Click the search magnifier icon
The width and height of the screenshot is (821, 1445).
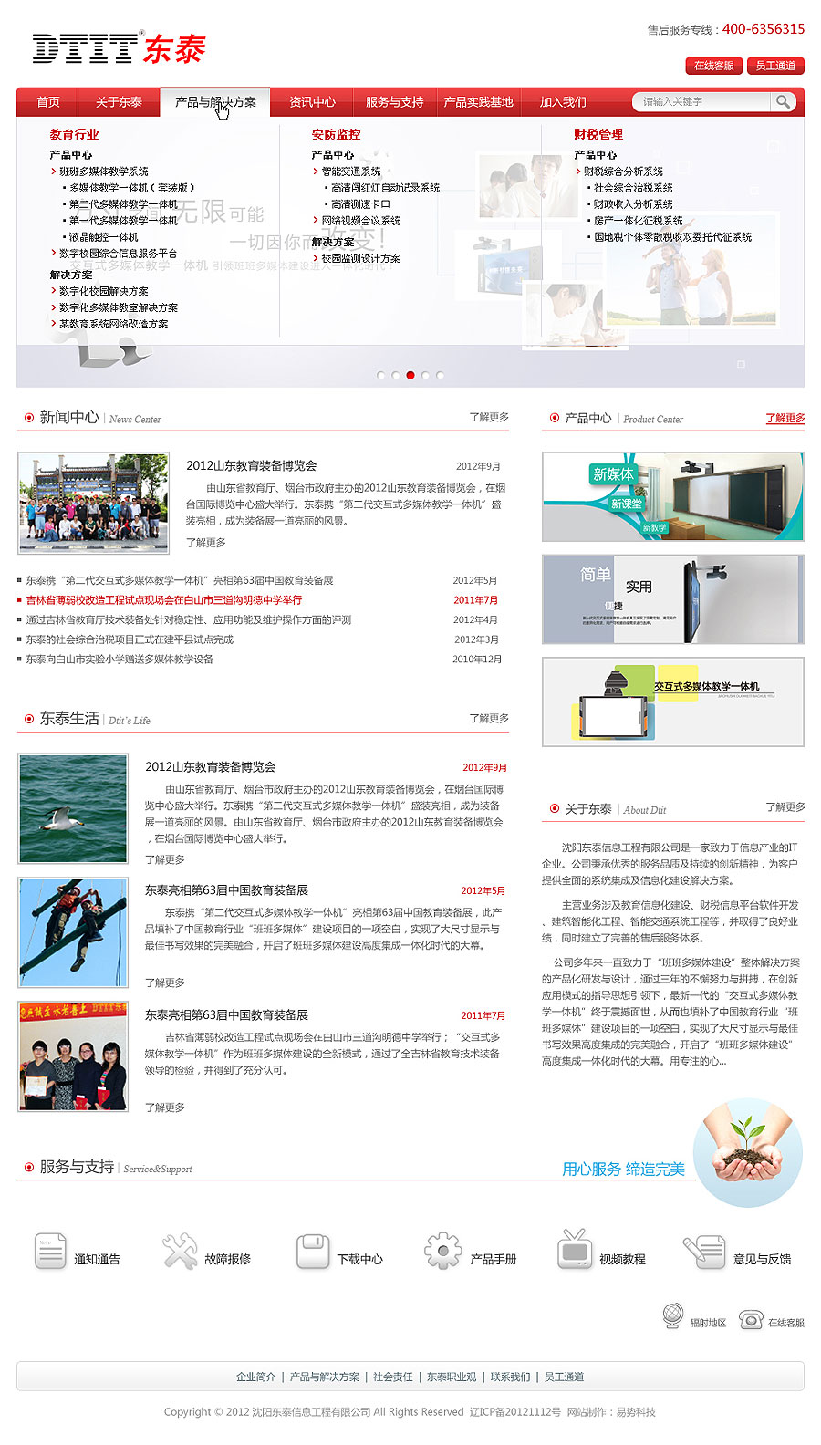click(783, 102)
